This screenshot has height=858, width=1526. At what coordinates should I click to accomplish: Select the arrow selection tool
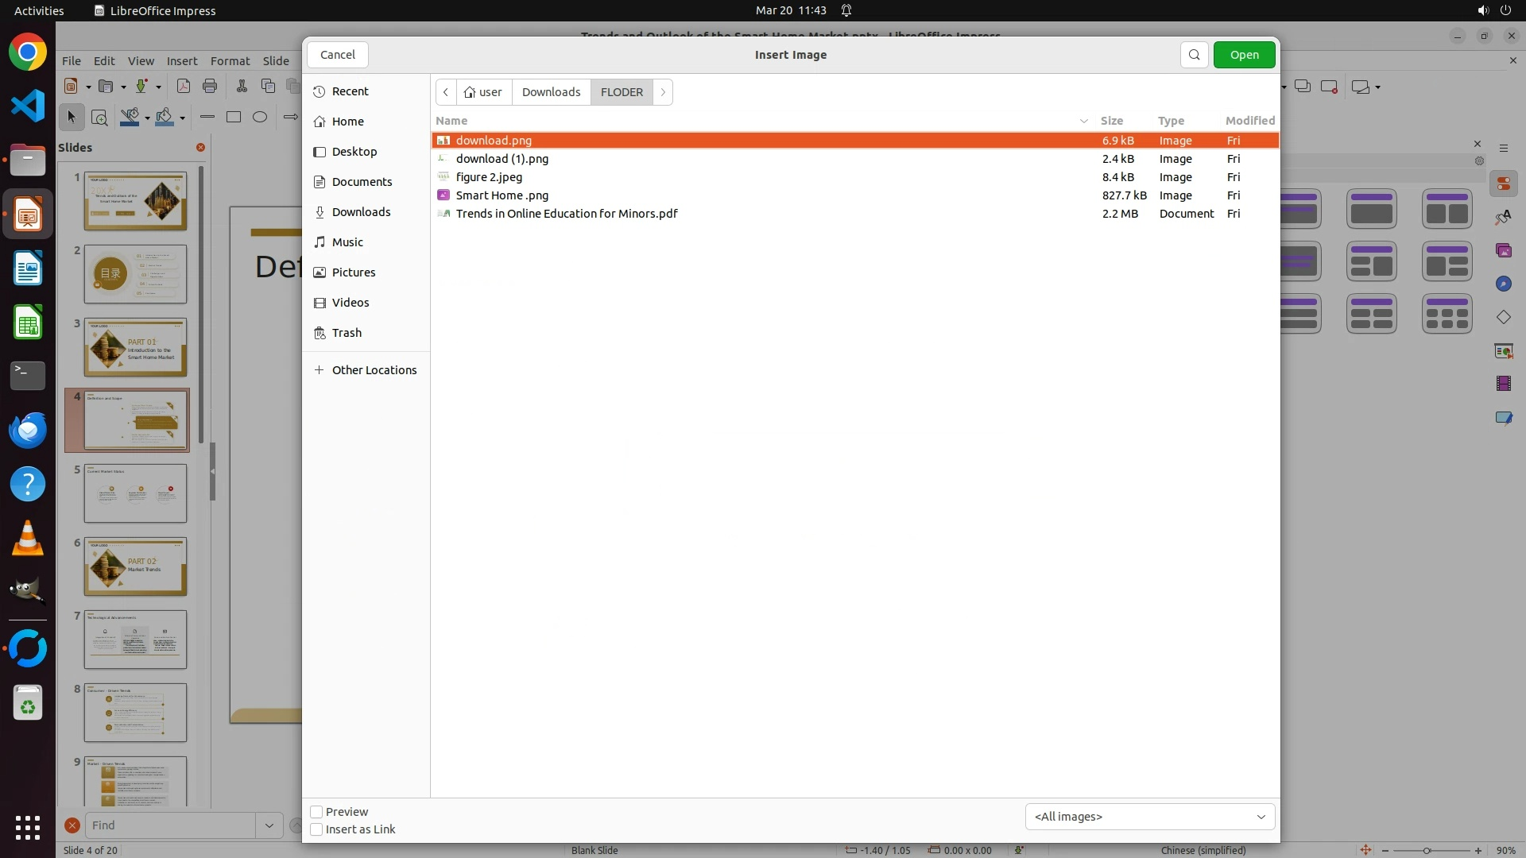click(72, 117)
